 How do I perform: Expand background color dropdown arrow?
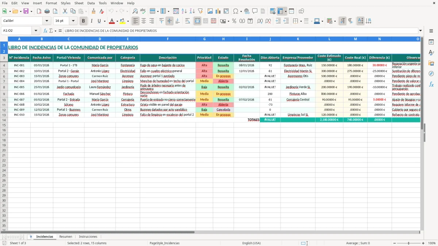click(x=128, y=21)
